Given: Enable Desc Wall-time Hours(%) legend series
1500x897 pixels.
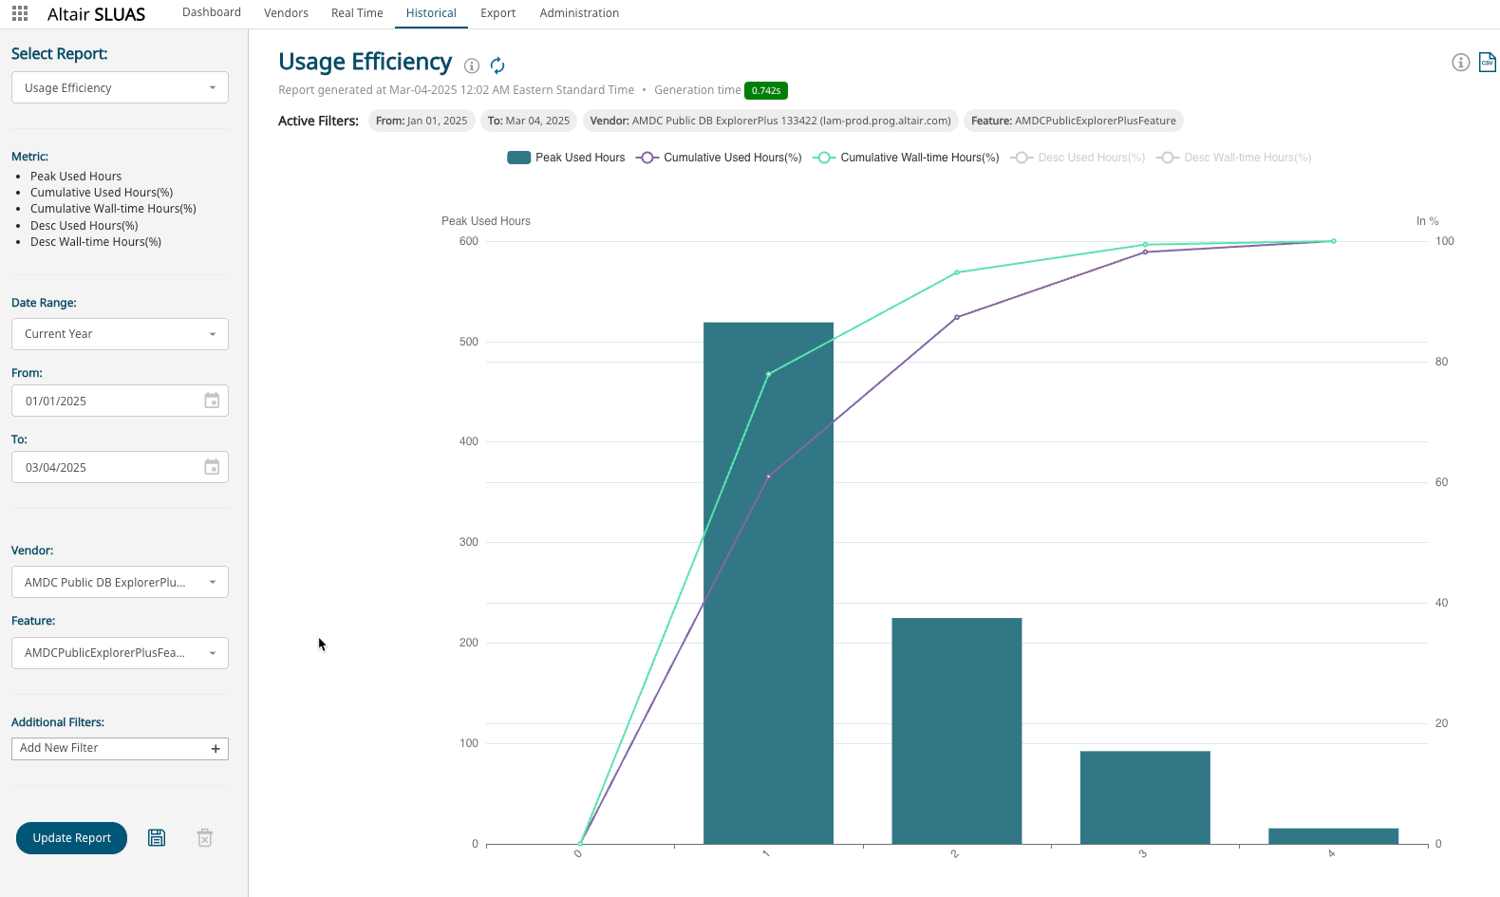Looking at the screenshot, I should 1234,158.
